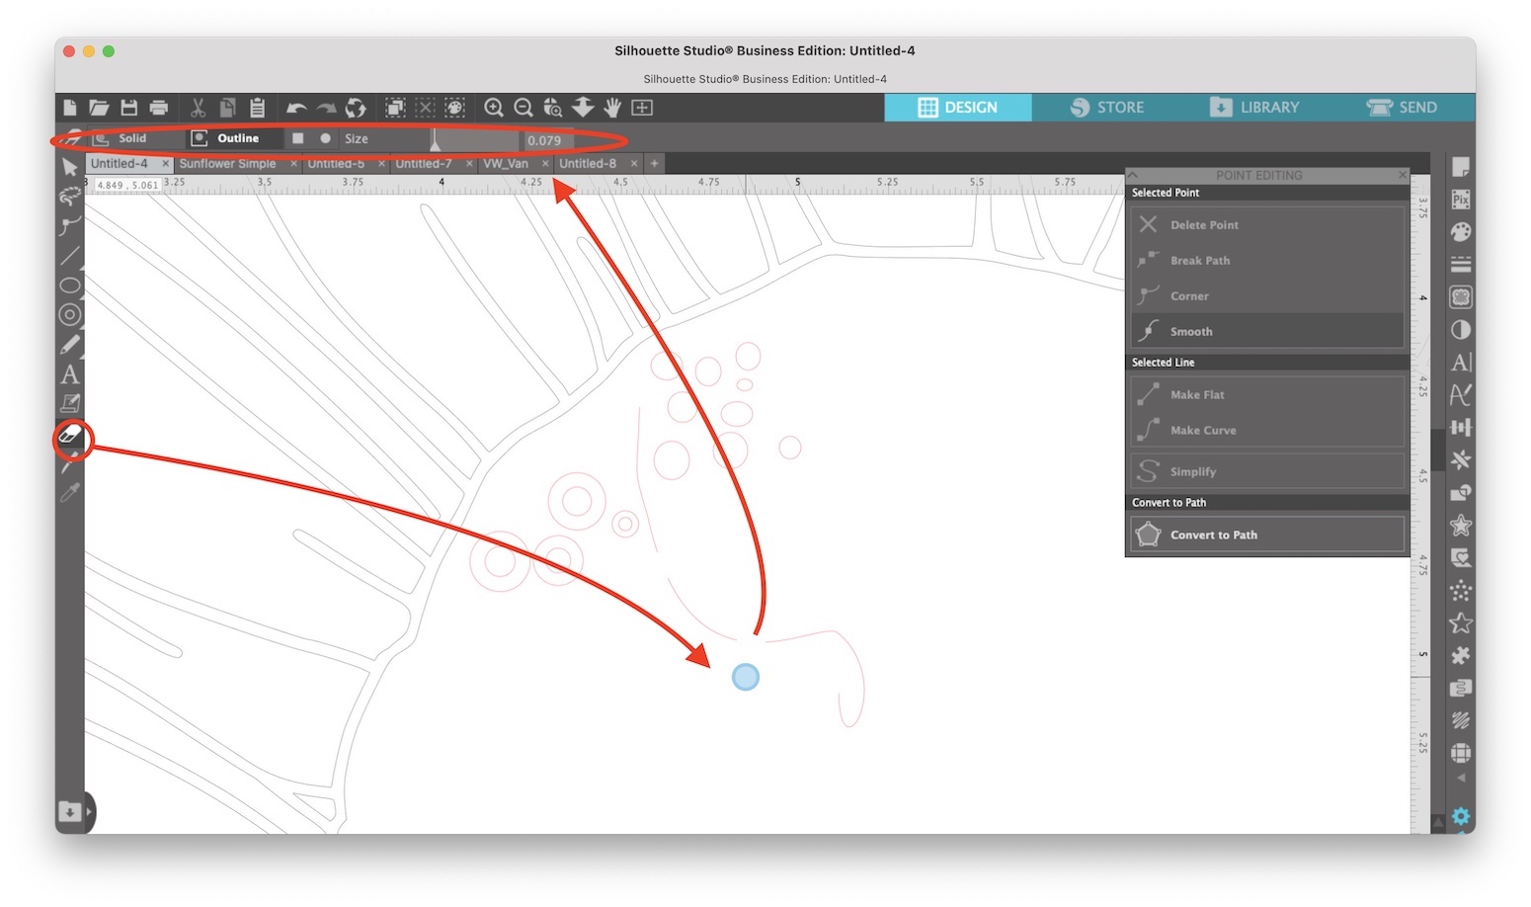Select the Knife tool
The width and height of the screenshot is (1531, 907).
[70, 464]
